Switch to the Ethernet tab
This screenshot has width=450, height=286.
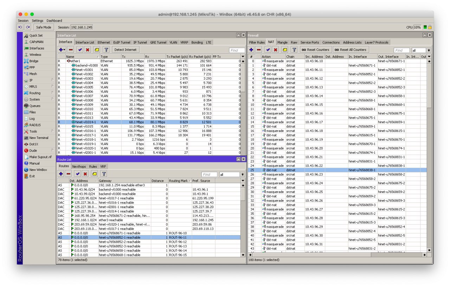[x=104, y=42]
